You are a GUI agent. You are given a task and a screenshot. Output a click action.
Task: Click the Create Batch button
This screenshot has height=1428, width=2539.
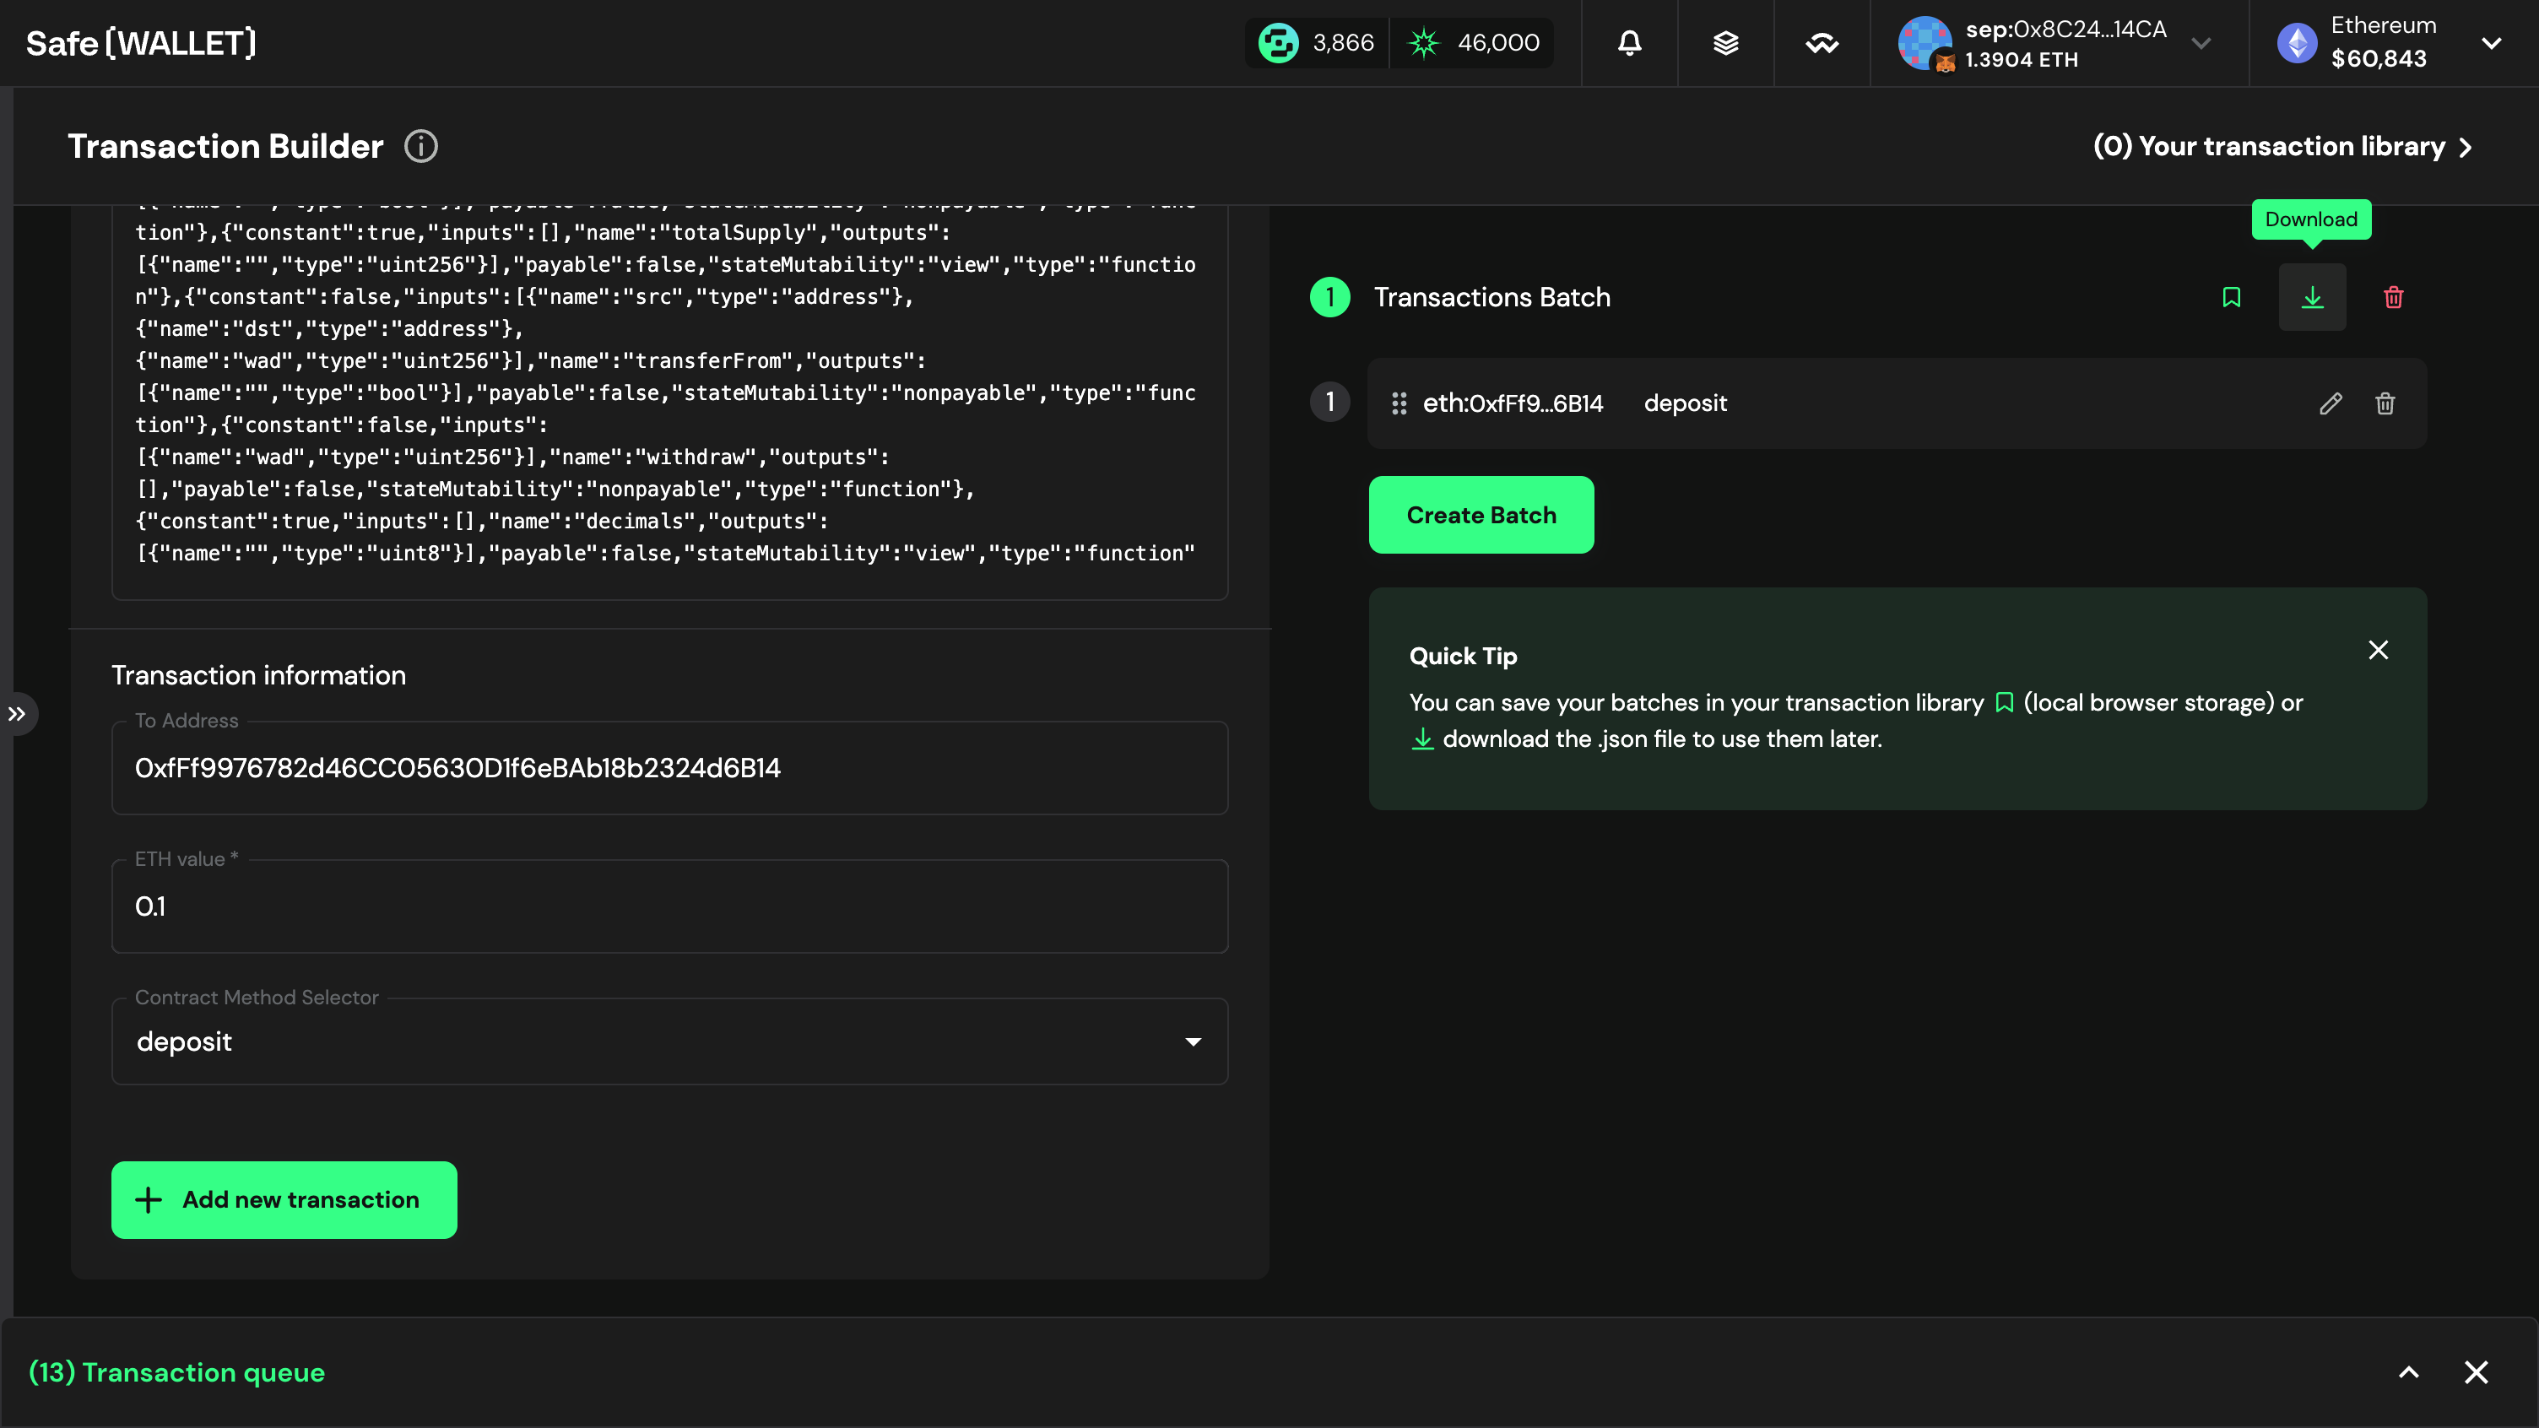1481,515
